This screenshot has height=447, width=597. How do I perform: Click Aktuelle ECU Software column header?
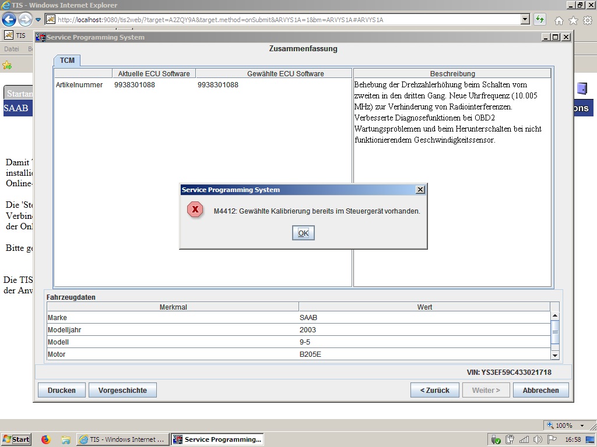[154, 73]
